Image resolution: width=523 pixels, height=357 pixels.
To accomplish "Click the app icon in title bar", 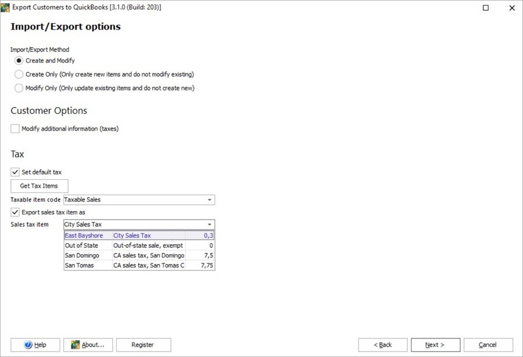I will (x=5, y=8).
